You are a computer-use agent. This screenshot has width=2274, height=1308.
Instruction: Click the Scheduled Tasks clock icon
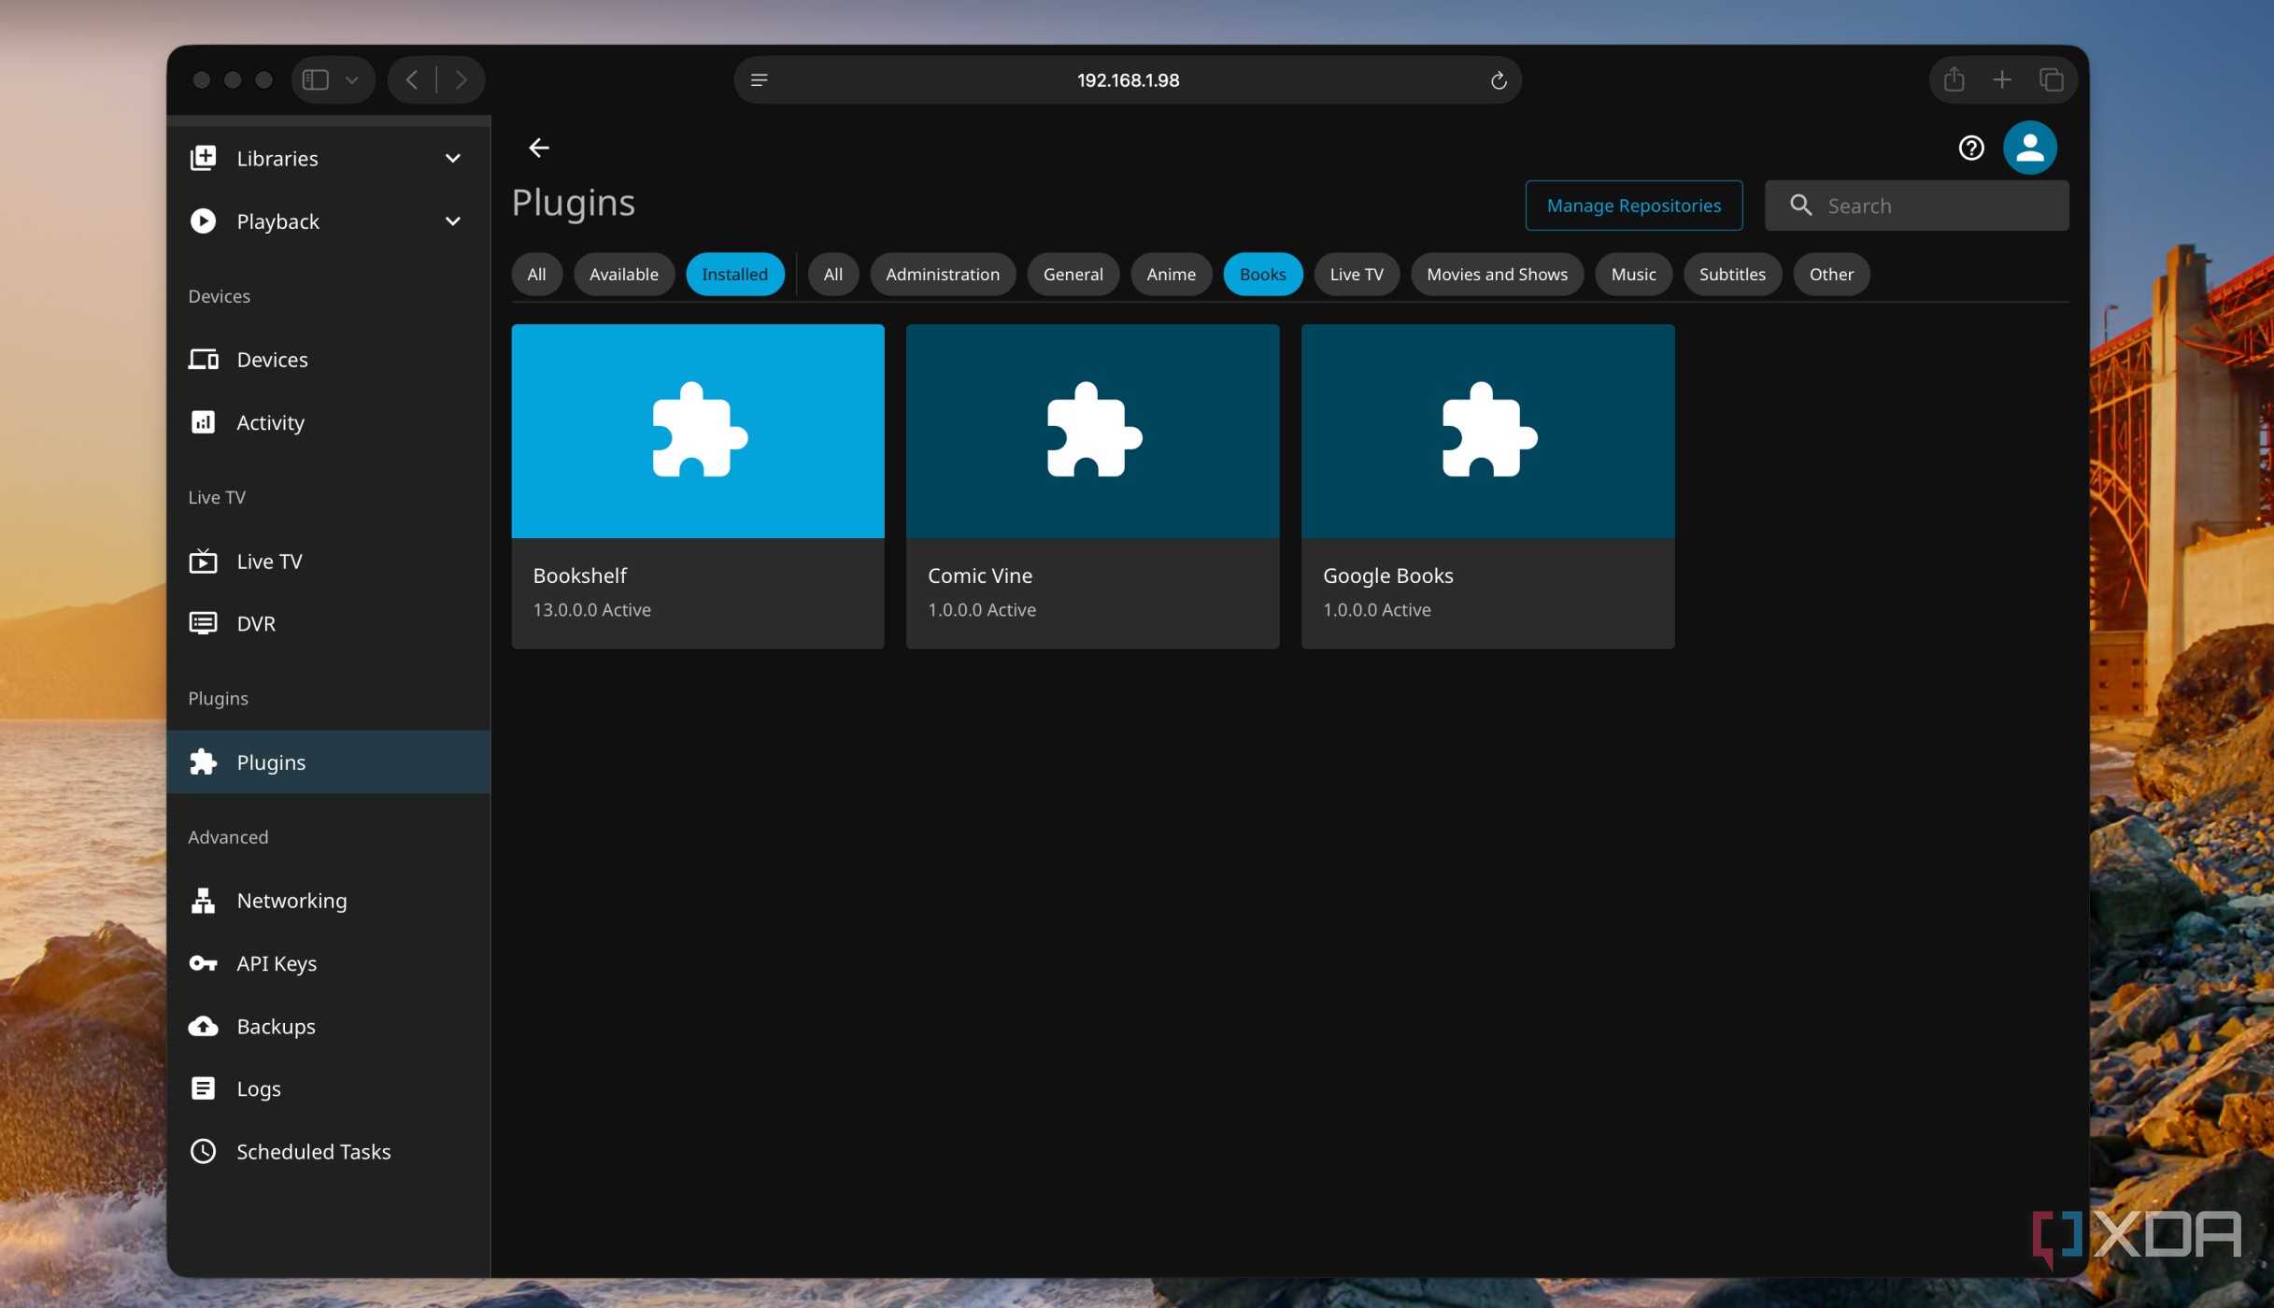coord(203,1151)
